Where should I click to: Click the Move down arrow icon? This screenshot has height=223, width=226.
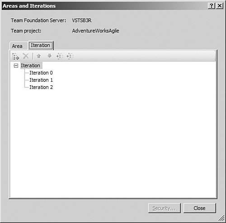coord(49,56)
